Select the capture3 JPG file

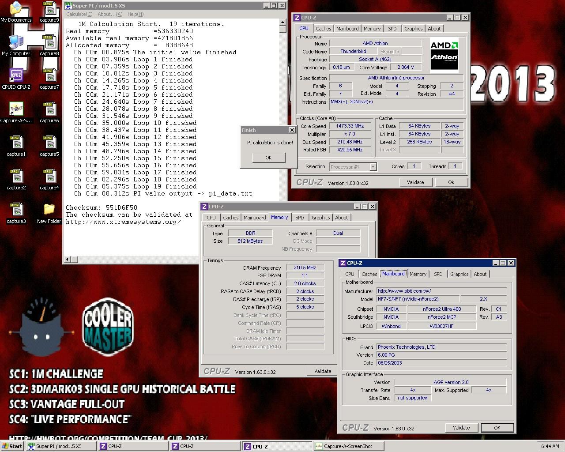click(16, 213)
